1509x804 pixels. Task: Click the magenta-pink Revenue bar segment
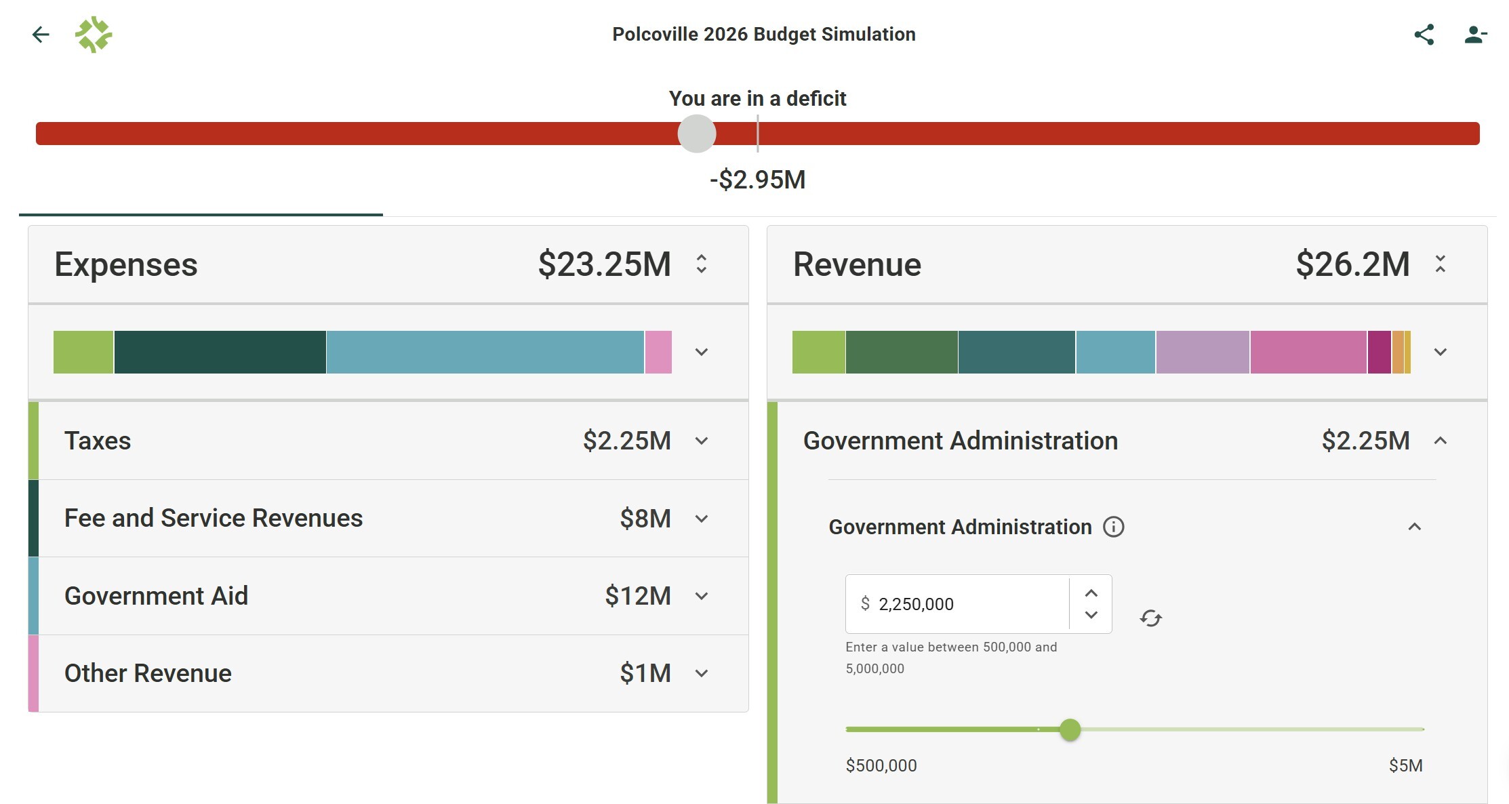(x=1308, y=352)
